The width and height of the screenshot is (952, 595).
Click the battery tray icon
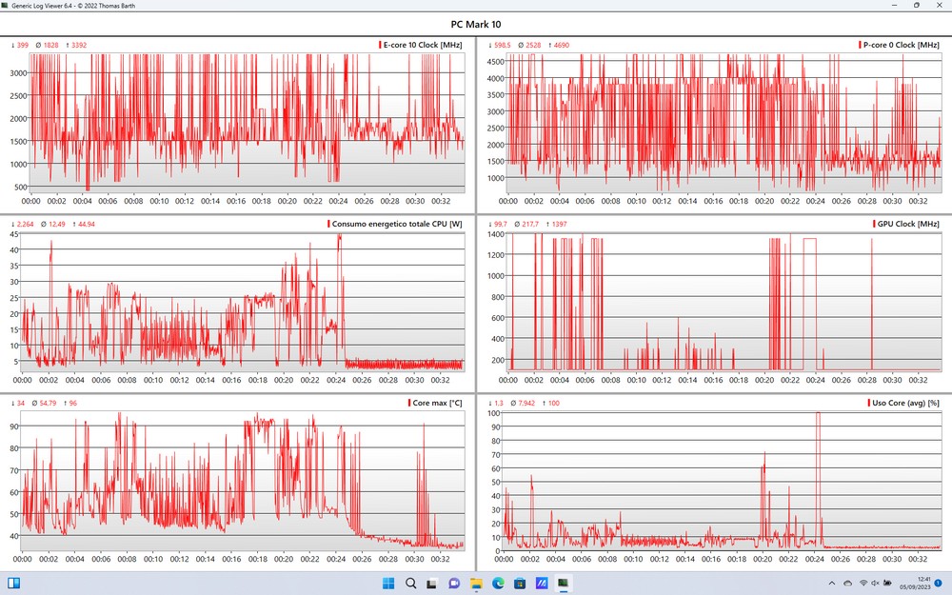(x=887, y=584)
